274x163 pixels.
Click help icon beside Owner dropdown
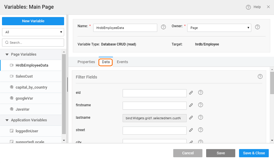coord(258,27)
